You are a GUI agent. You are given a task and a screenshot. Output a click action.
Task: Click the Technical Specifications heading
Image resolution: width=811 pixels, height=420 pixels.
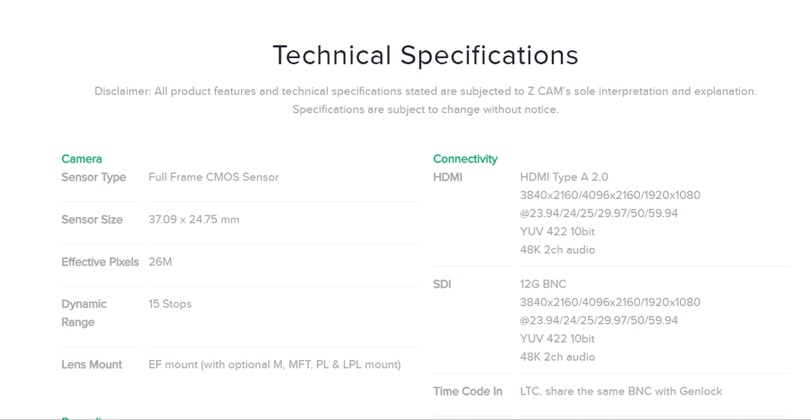click(x=425, y=56)
